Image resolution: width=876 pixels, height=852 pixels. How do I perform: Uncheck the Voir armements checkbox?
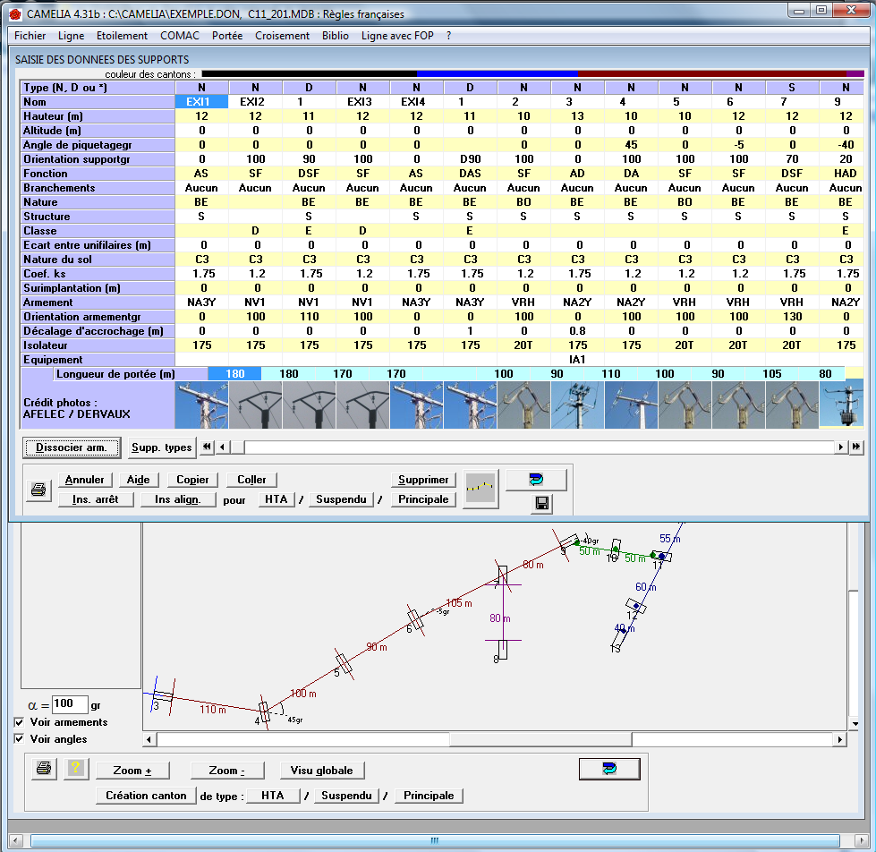click(20, 722)
